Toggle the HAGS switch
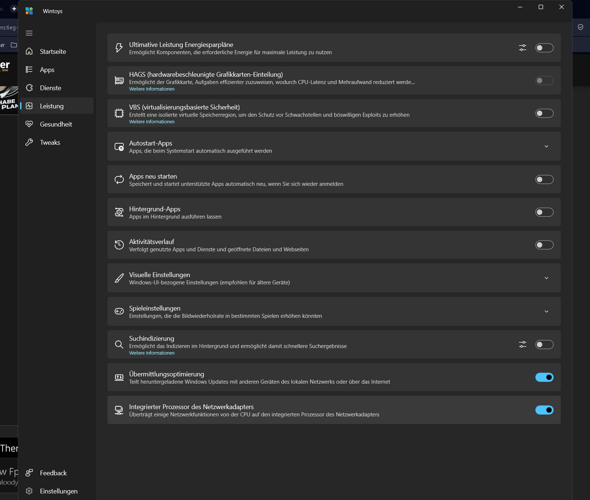The height and width of the screenshot is (500, 590). (544, 80)
